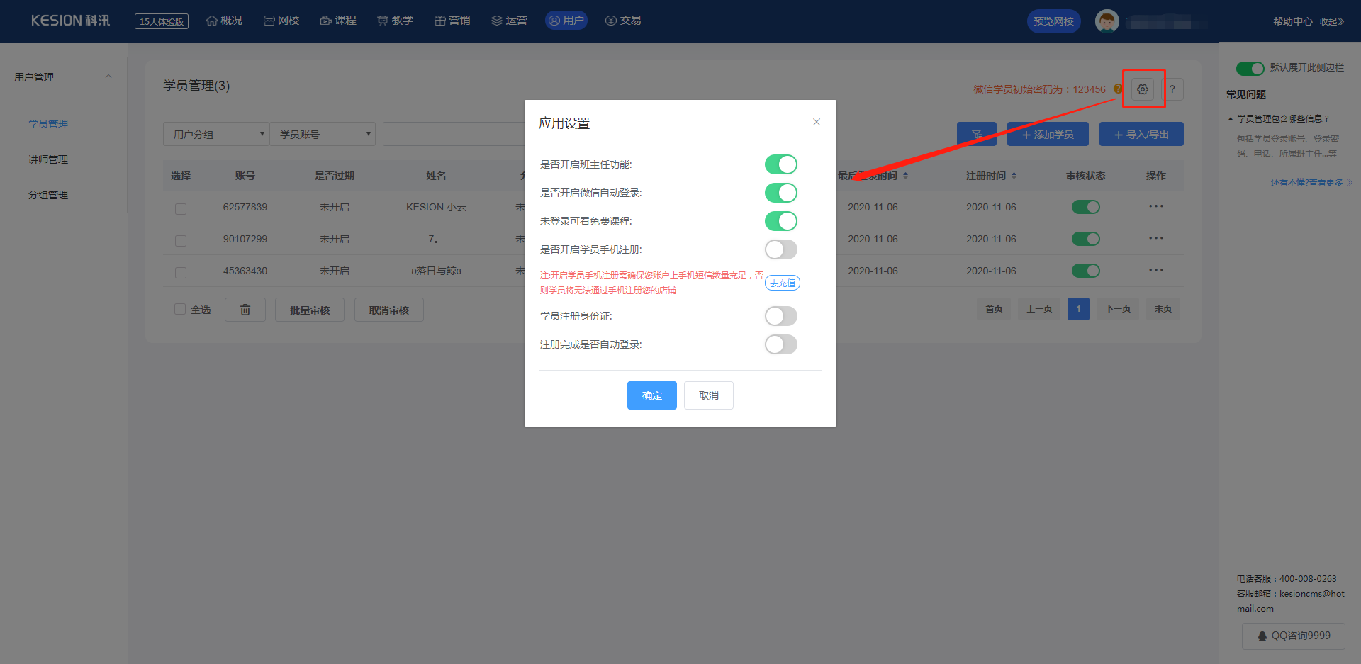Open the 课程 menu in top navigation
The height and width of the screenshot is (664, 1361).
pos(338,21)
